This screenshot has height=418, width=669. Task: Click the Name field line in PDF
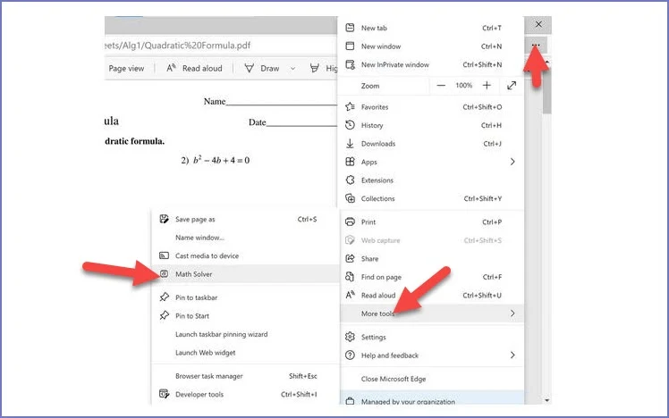point(282,104)
